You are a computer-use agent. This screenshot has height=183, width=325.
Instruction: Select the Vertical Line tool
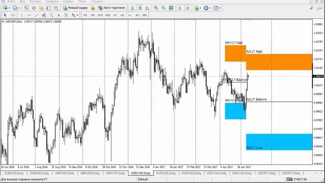21,15
